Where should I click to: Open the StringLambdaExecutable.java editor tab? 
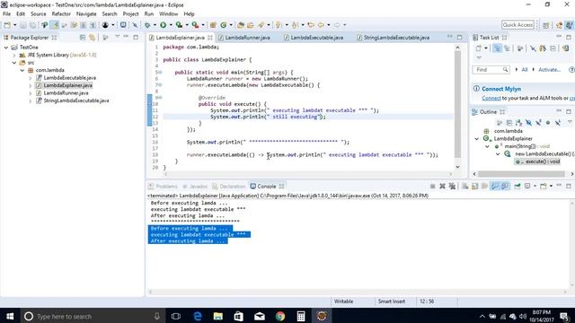pyautogui.click(x=396, y=38)
